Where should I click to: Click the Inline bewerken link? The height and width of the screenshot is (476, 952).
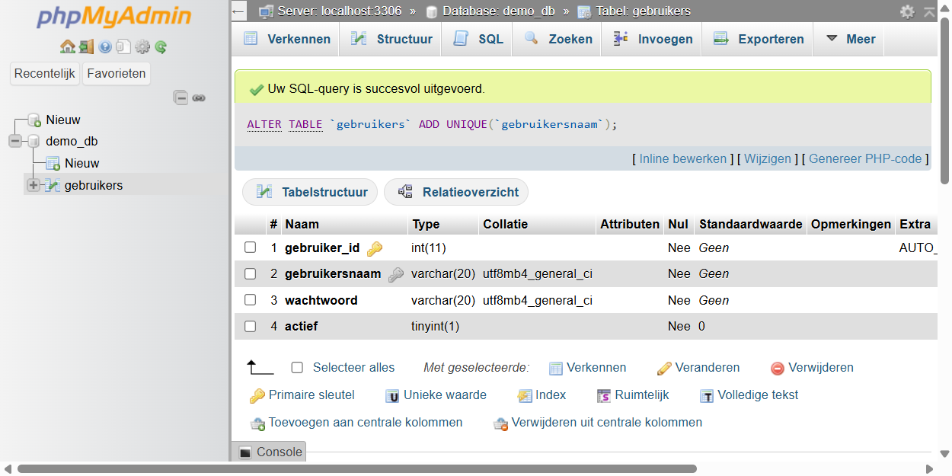pyautogui.click(x=682, y=159)
